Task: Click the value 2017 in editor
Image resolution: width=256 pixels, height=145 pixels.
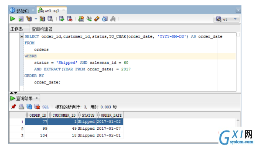Action: [x=126, y=69]
